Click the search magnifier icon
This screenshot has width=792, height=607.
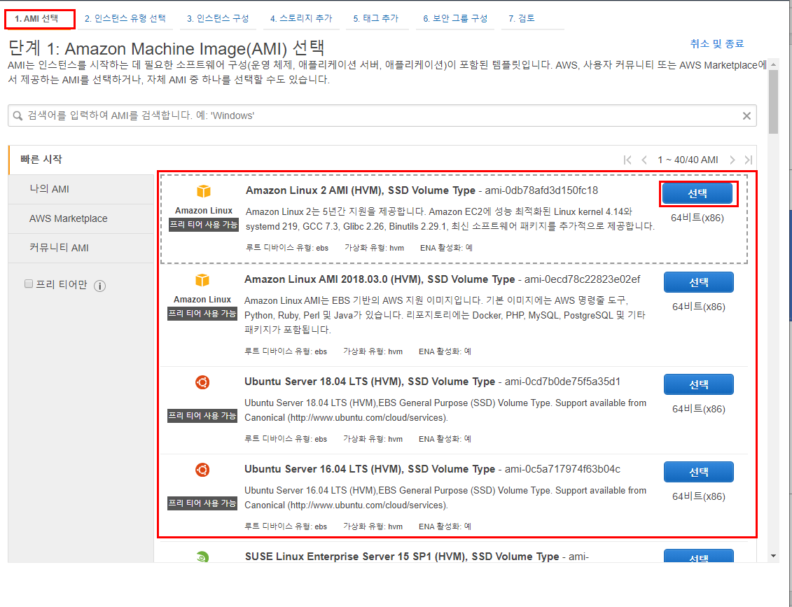pos(18,116)
